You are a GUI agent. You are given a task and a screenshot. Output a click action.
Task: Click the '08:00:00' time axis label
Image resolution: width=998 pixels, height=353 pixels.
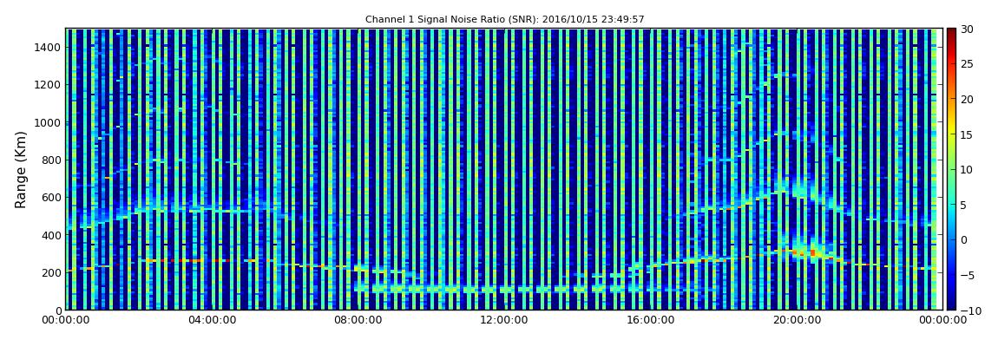click(359, 321)
